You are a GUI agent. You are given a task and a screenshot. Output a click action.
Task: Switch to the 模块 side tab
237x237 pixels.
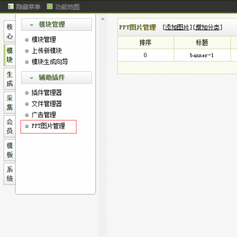9,55
